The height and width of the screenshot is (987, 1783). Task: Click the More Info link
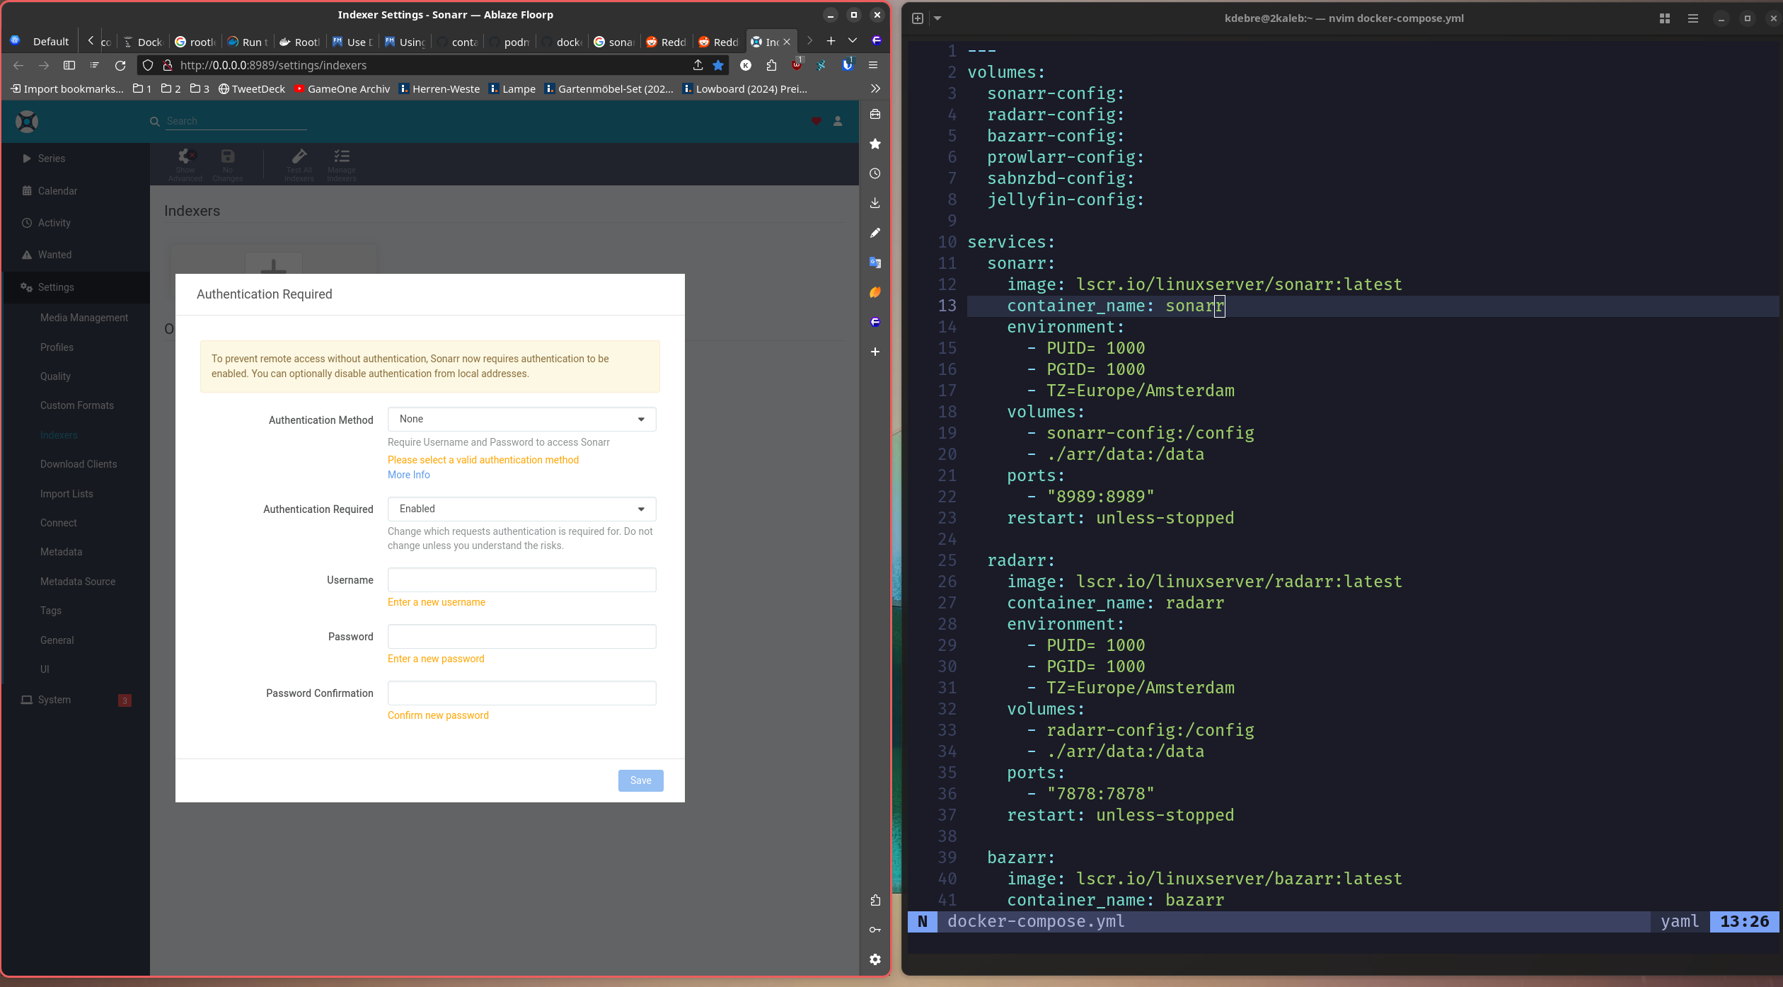(408, 475)
